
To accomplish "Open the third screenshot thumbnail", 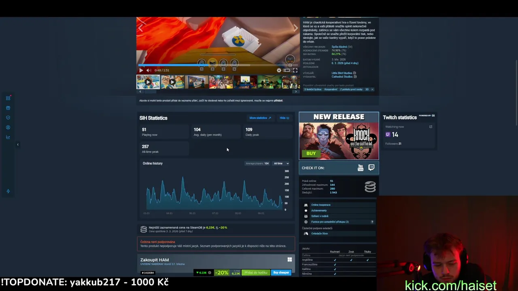I will click(196, 82).
